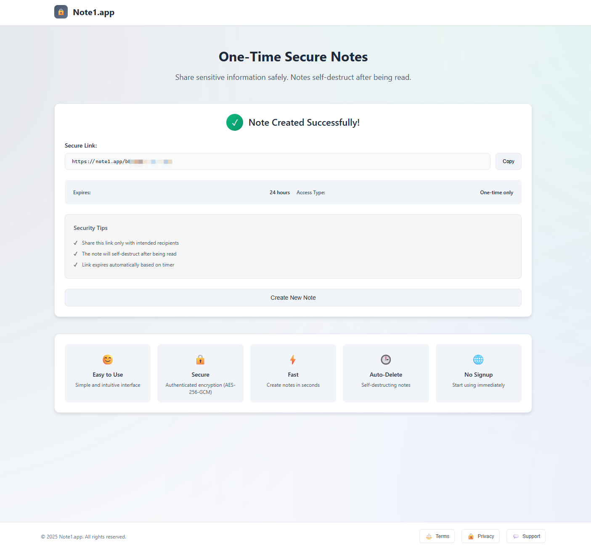Click the 'Secure Link:' label
591x549 pixels.
click(x=81, y=145)
